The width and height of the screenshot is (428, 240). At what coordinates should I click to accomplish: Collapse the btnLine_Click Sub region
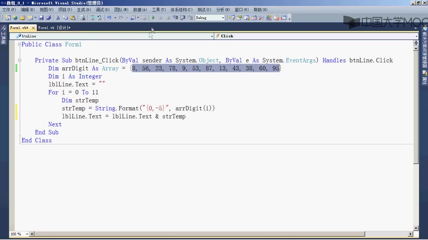[x=19, y=60]
